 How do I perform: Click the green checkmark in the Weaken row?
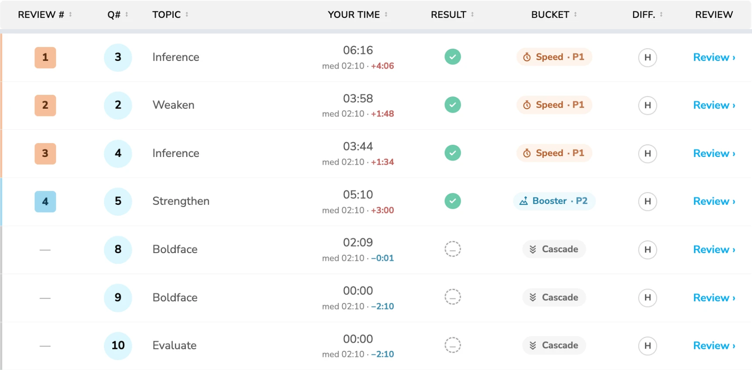453,105
